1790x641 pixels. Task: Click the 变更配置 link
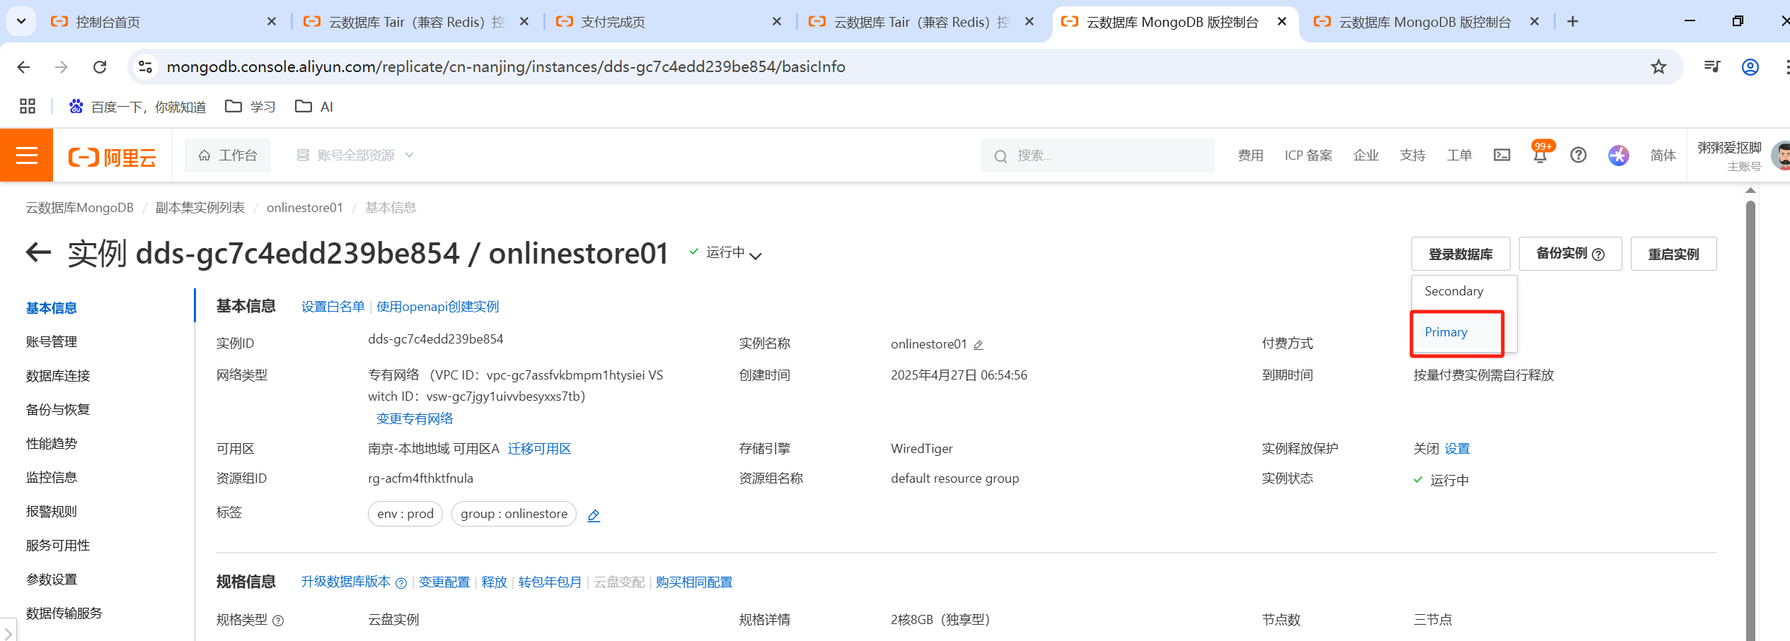pos(444,582)
